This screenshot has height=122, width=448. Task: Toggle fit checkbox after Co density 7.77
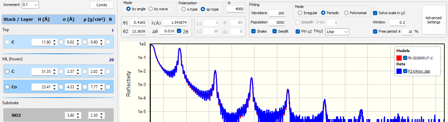tap(108, 87)
